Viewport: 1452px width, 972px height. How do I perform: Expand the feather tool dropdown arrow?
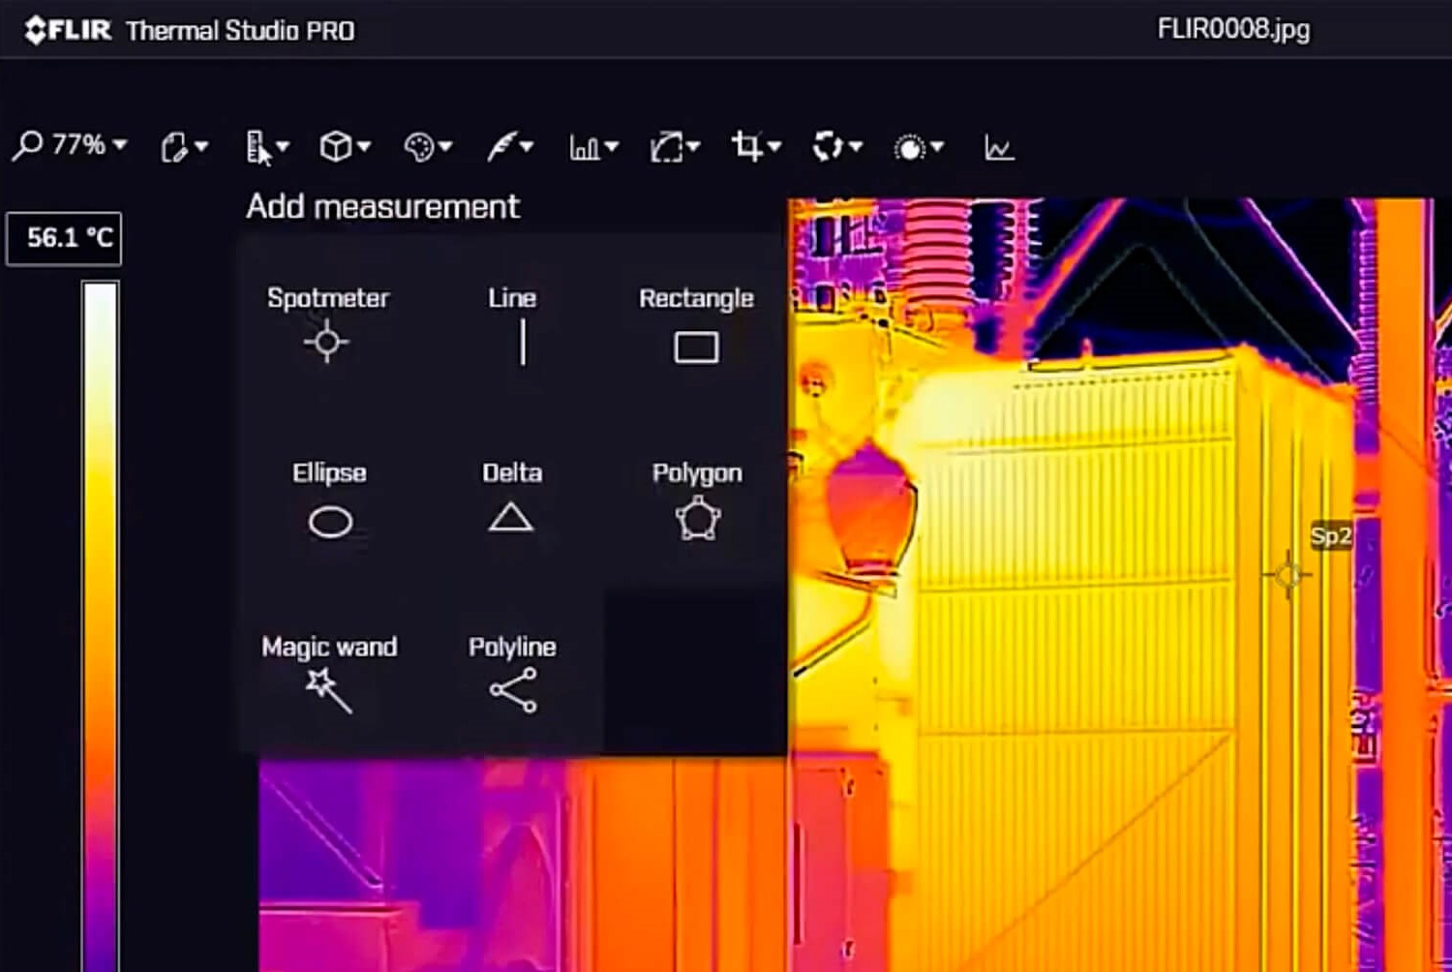click(527, 147)
